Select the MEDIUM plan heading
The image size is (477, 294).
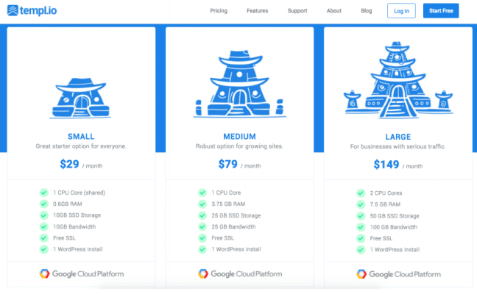tap(239, 137)
